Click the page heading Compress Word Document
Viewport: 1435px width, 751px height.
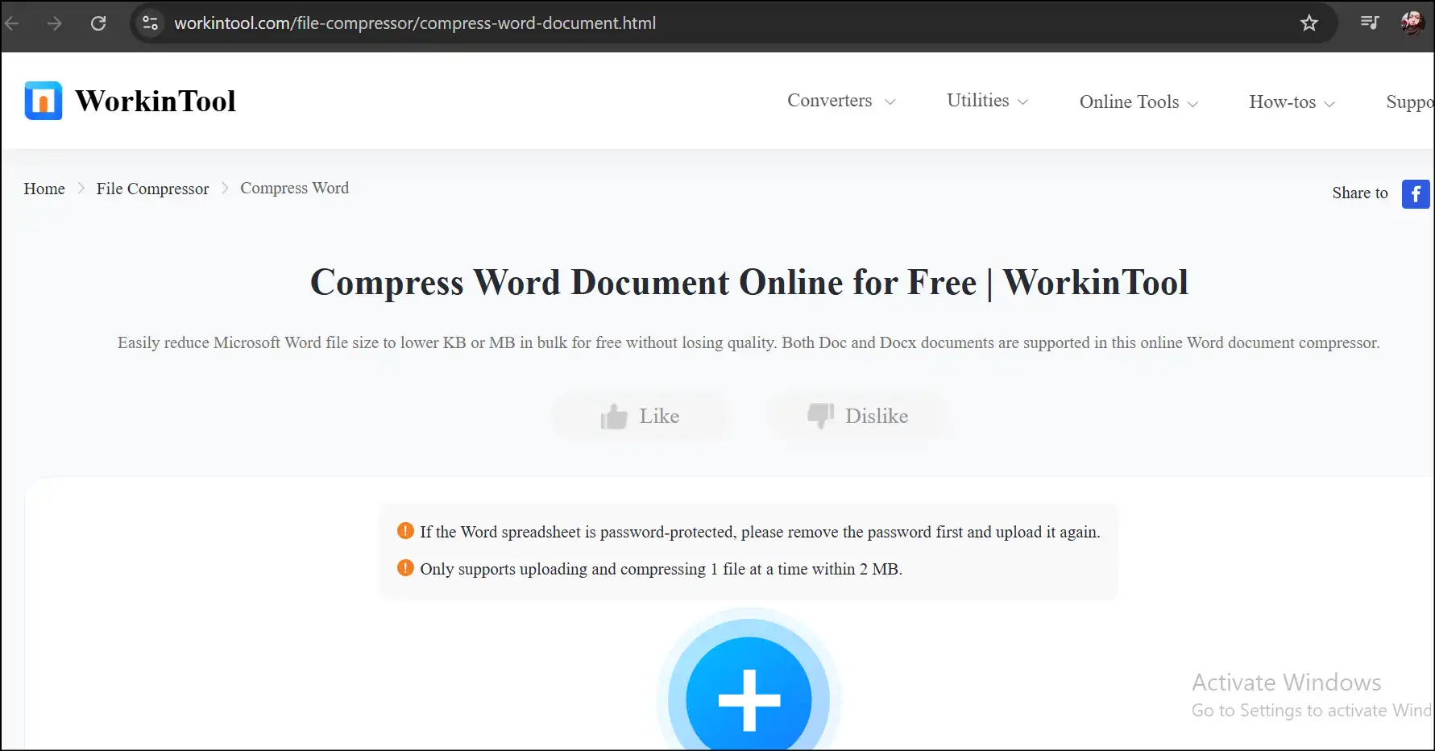pos(749,283)
